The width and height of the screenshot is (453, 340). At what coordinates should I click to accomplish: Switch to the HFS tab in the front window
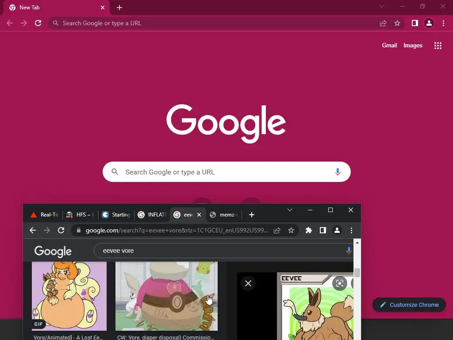pos(80,215)
